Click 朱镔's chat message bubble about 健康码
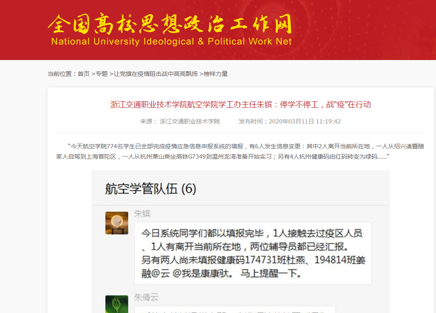Screen dimensions: 436x313 coord(253,253)
